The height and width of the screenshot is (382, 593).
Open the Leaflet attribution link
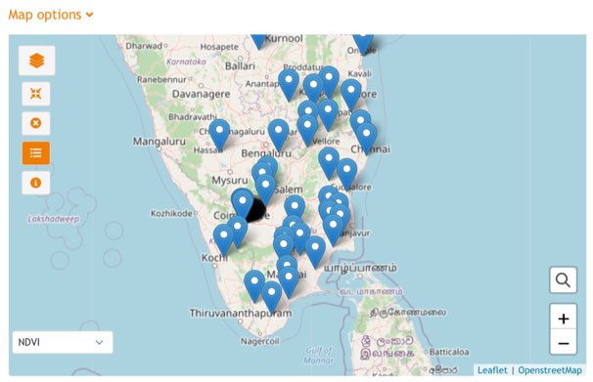(492, 370)
